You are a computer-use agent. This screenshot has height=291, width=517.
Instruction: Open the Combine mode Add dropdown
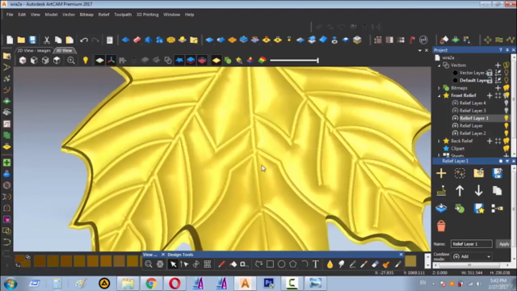click(472, 256)
